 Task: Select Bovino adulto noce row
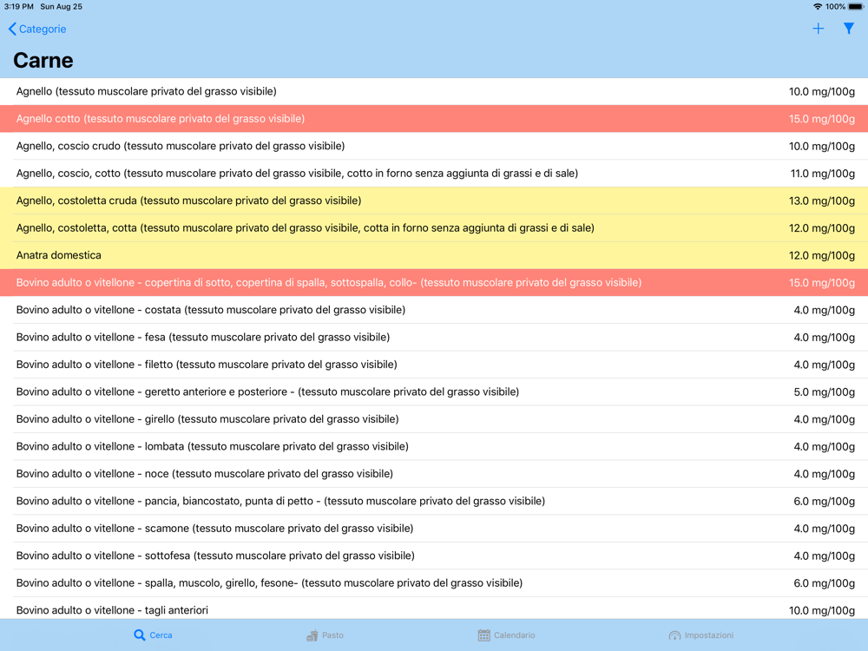pos(434,474)
